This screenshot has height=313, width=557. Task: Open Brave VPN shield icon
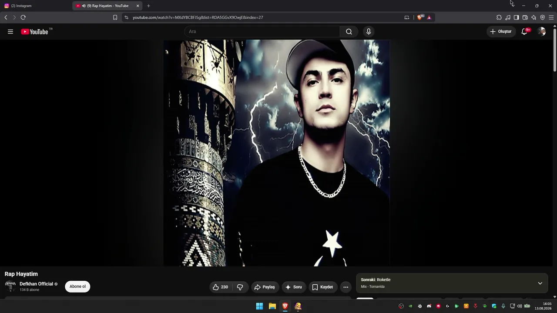[542, 17]
